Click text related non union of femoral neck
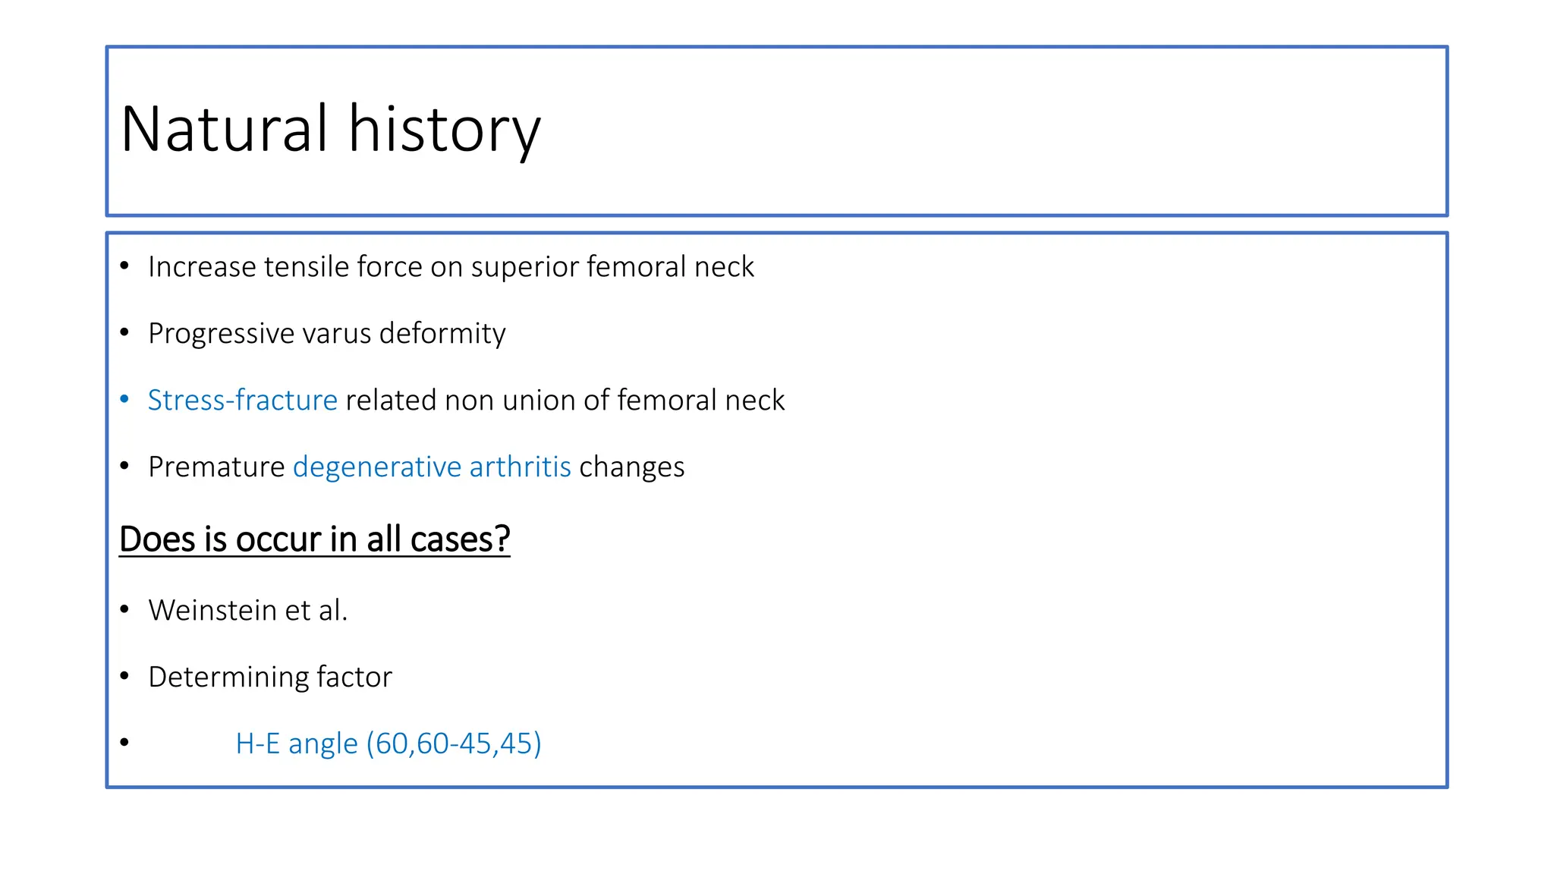 [565, 401]
